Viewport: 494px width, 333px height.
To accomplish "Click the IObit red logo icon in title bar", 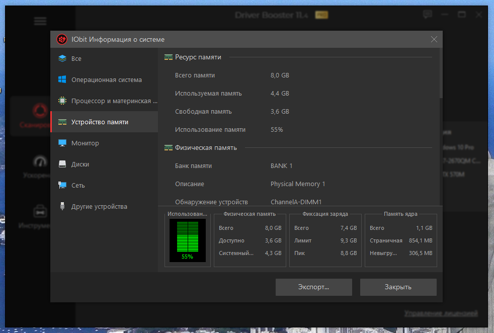I will pos(62,39).
